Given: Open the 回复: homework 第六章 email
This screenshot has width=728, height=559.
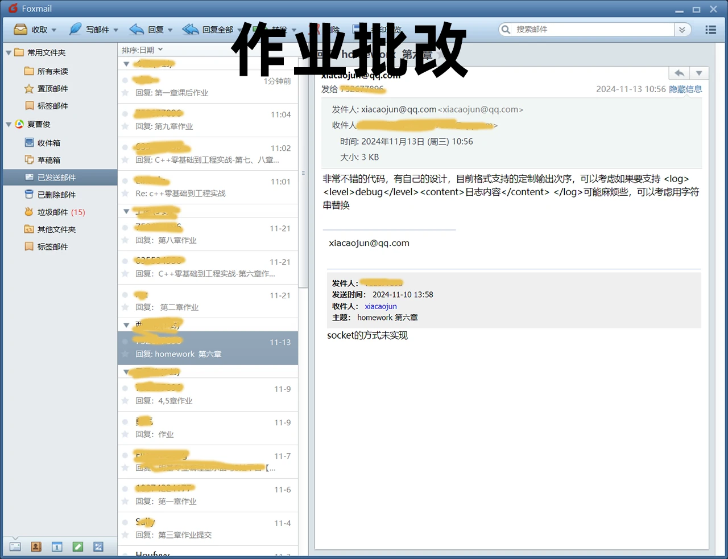Looking at the screenshot, I should click(x=208, y=348).
